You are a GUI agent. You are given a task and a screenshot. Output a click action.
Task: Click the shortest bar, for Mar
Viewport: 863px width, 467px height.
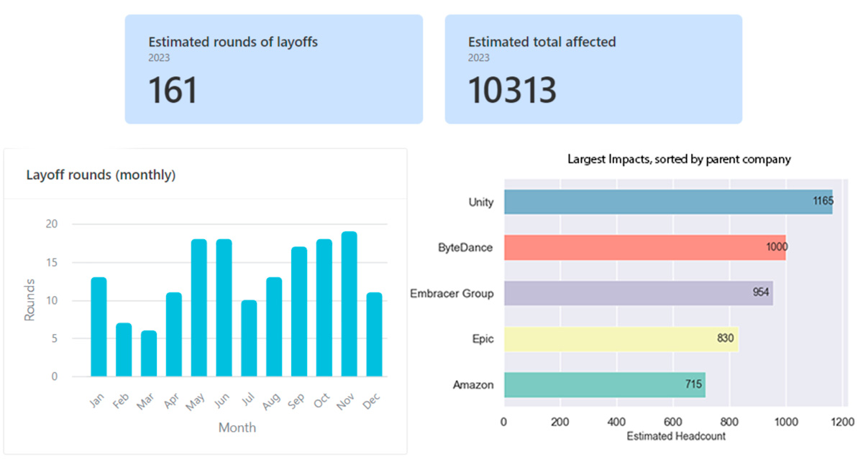(x=149, y=353)
